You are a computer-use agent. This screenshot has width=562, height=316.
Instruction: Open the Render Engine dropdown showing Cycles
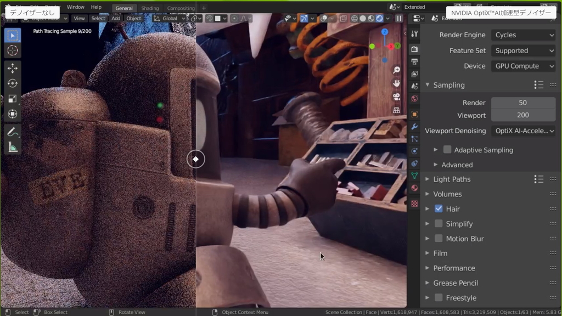pos(523,35)
